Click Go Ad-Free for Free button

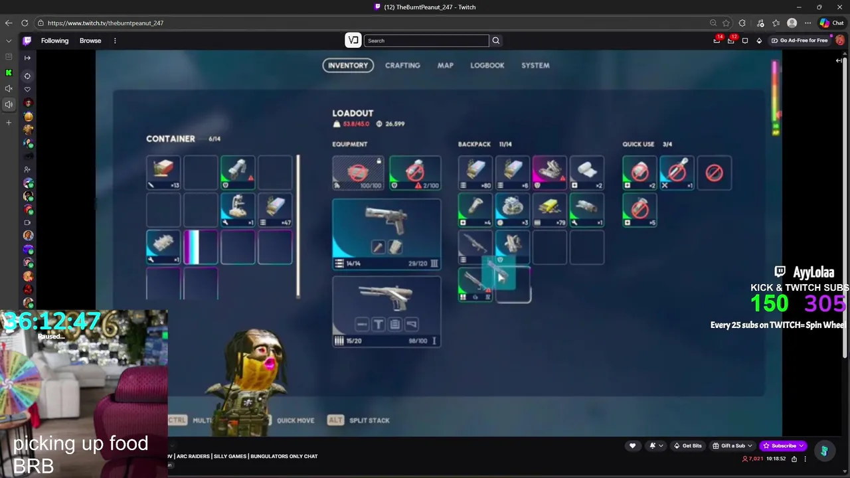tap(799, 40)
